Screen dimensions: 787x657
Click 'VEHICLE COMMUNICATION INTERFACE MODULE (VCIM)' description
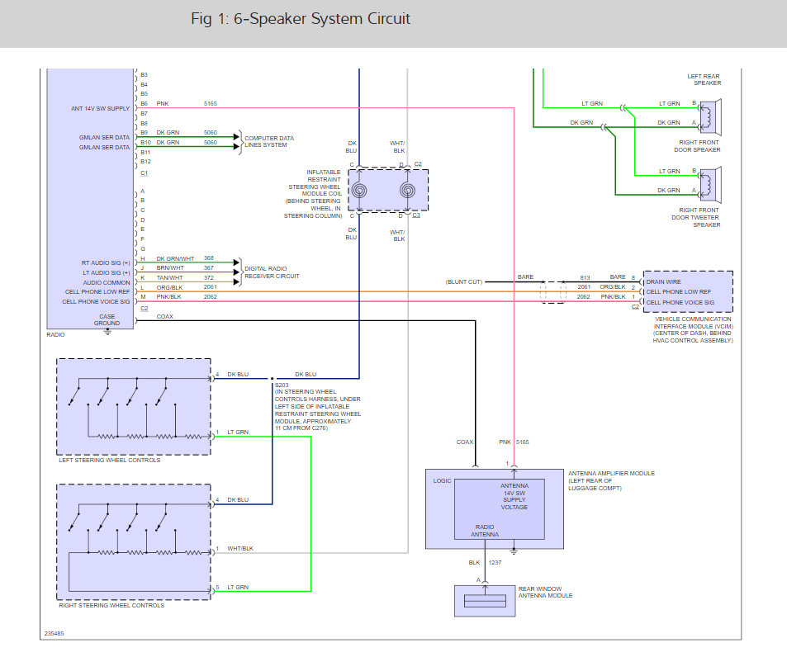(x=693, y=329)
